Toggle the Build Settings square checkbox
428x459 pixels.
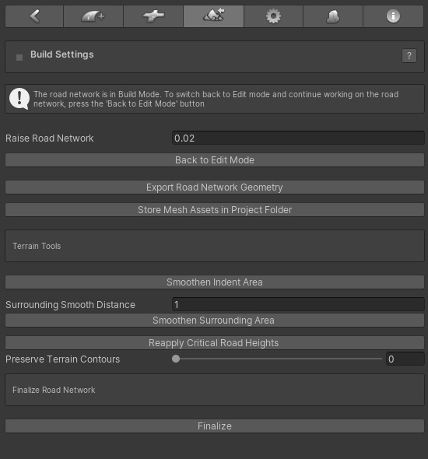19,58
